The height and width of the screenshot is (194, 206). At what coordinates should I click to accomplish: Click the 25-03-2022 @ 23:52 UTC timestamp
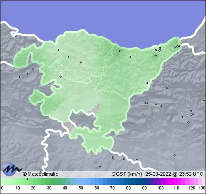point(174,174)
